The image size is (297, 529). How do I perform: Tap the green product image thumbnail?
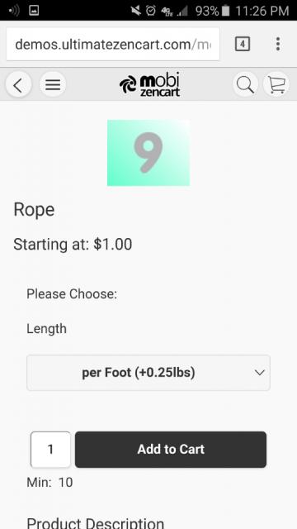click(x=148, y=153)
